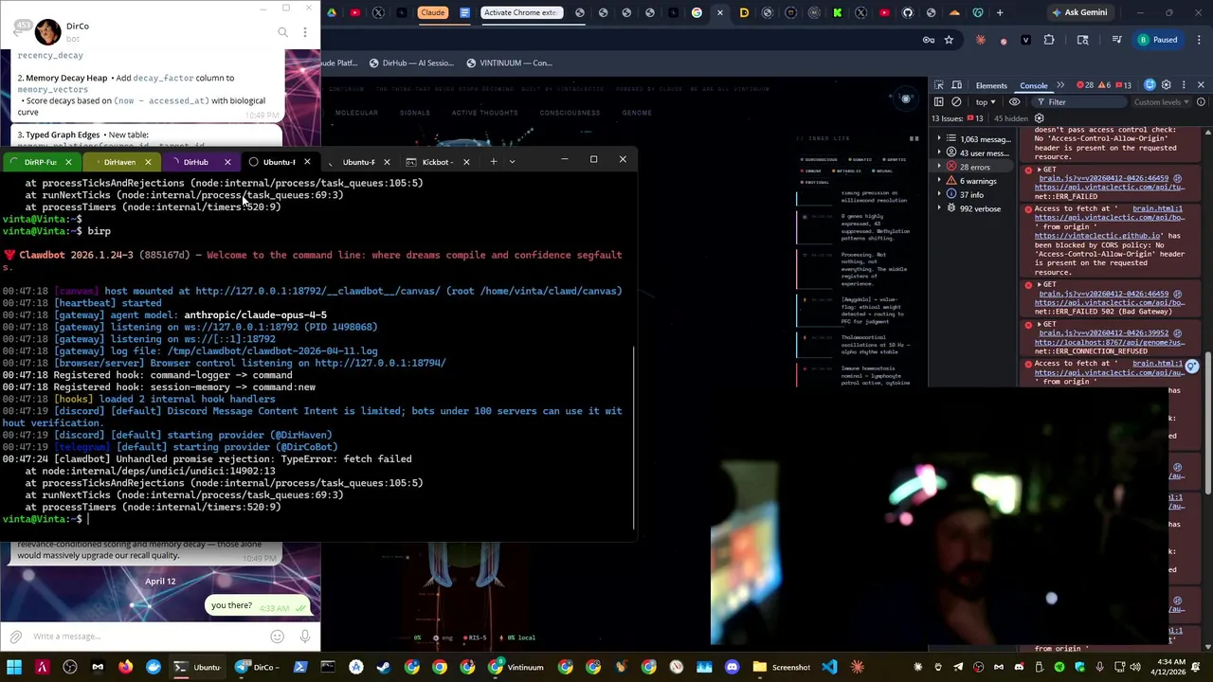Open Discord from the taskbar

click(x=732, y=667)
